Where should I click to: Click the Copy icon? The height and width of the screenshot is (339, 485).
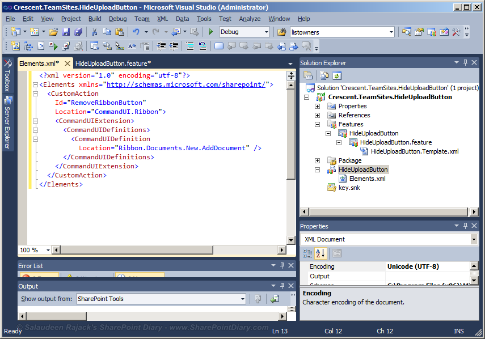coord(107,32)
